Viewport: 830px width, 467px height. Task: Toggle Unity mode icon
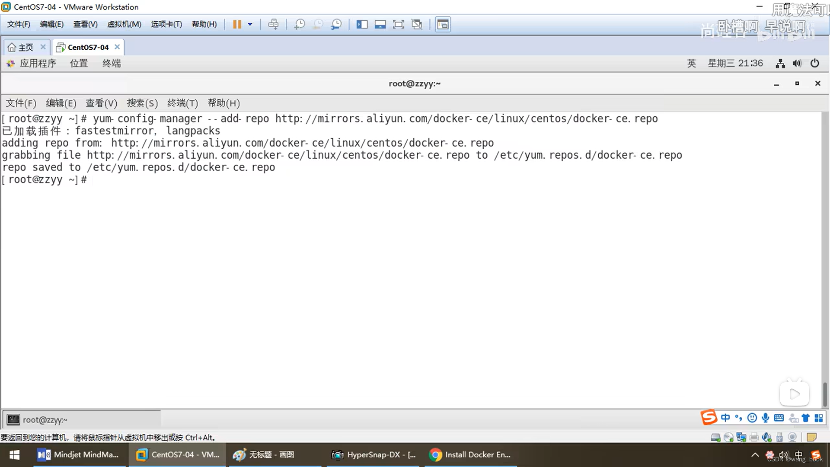[x=417, y=24]
